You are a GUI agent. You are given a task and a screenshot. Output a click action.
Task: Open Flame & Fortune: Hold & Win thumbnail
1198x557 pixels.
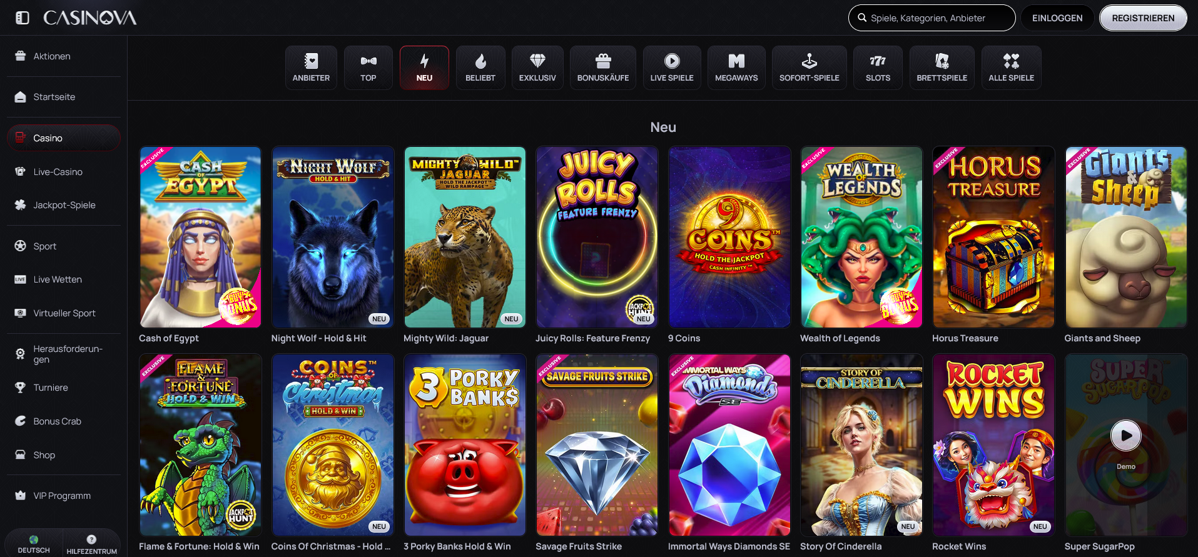pyautogui.click(x=200, y=444)
